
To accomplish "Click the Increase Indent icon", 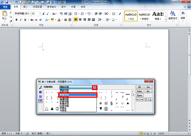I will (100, 14).
